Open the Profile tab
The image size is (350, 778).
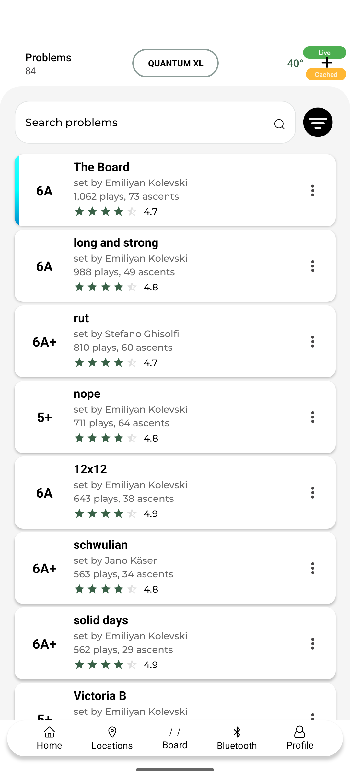(x=300, y=738)
